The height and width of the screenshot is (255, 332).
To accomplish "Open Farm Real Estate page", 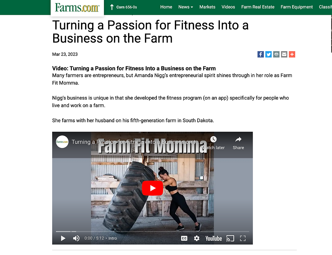I will [258, 7].
